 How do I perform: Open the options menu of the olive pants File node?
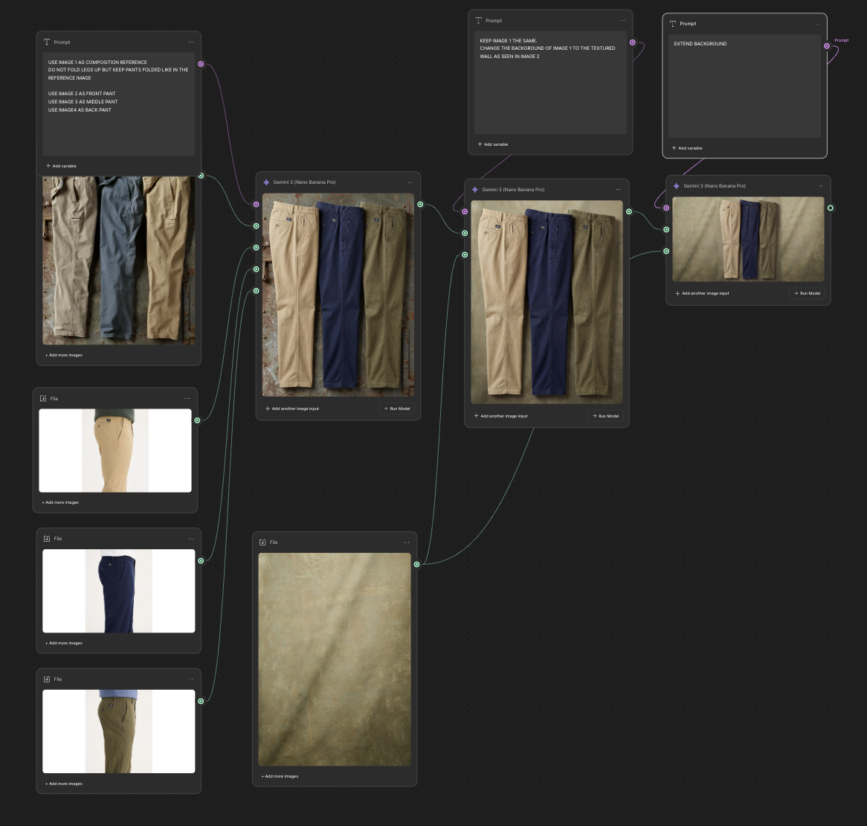tap(191, 679)
